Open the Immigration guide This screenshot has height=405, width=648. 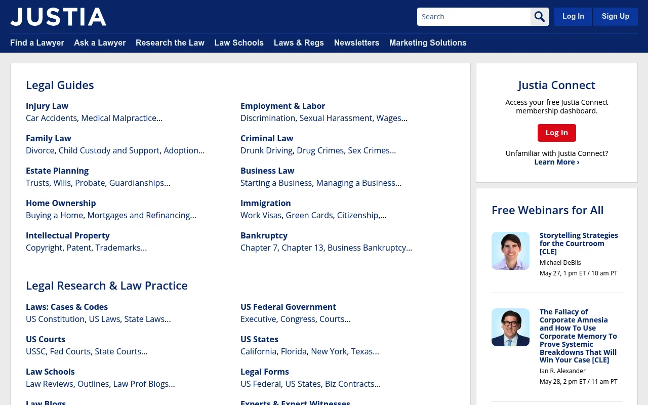point(266,203)
